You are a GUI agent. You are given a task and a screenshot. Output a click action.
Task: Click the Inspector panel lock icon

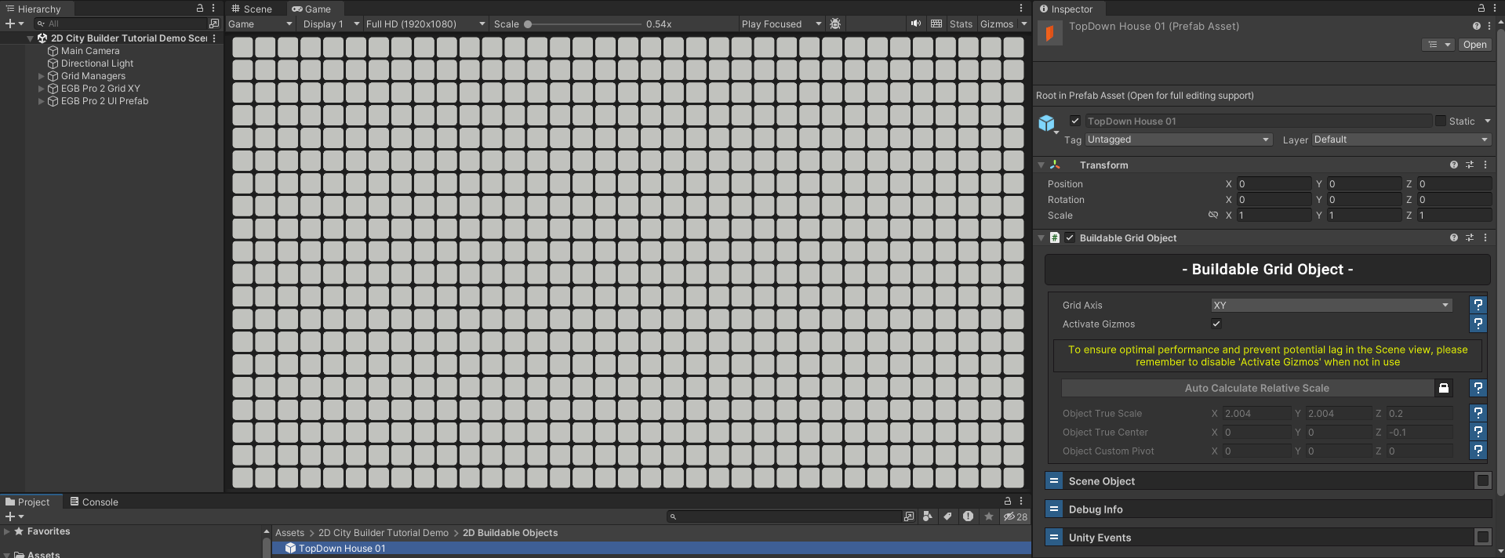[x=1481, y=9]
